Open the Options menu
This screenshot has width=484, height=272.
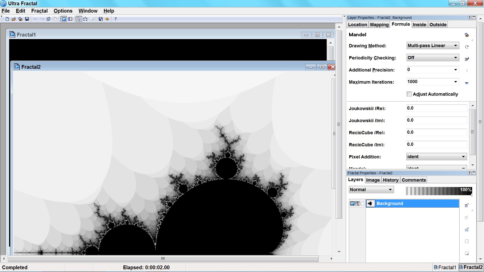click(63, 11)
